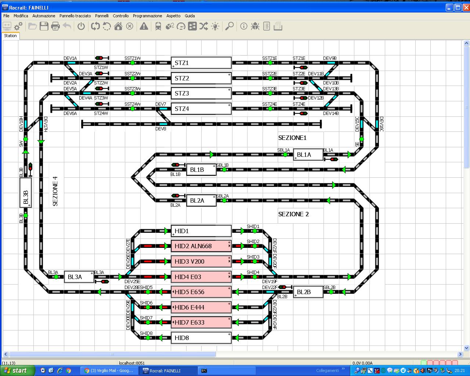The height and width of the screenshot is (376, 470).
Task: Toggle turnout DEV8 below STZ4
Action: [163, 124]
